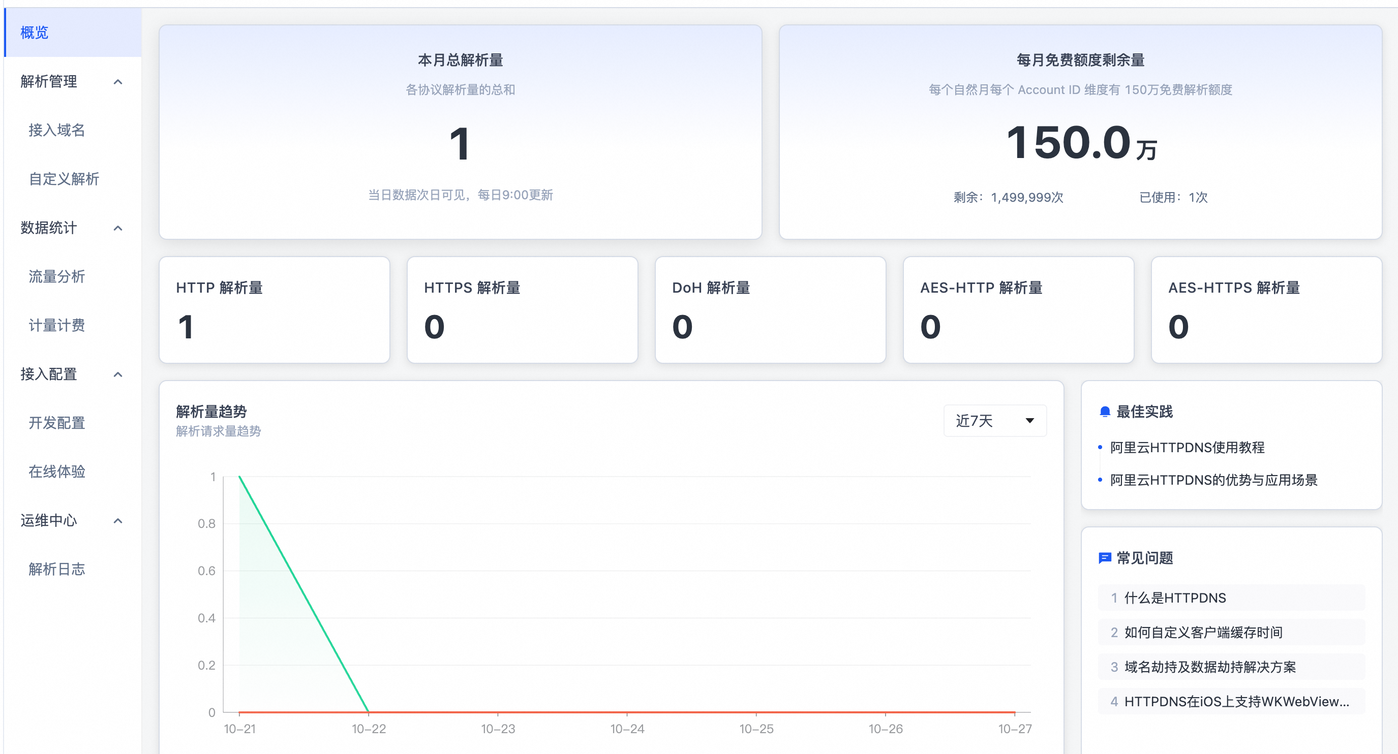Collapse the 解析管理 menu chevron
The image size is (1398, 754).
[x=118, y=82]
